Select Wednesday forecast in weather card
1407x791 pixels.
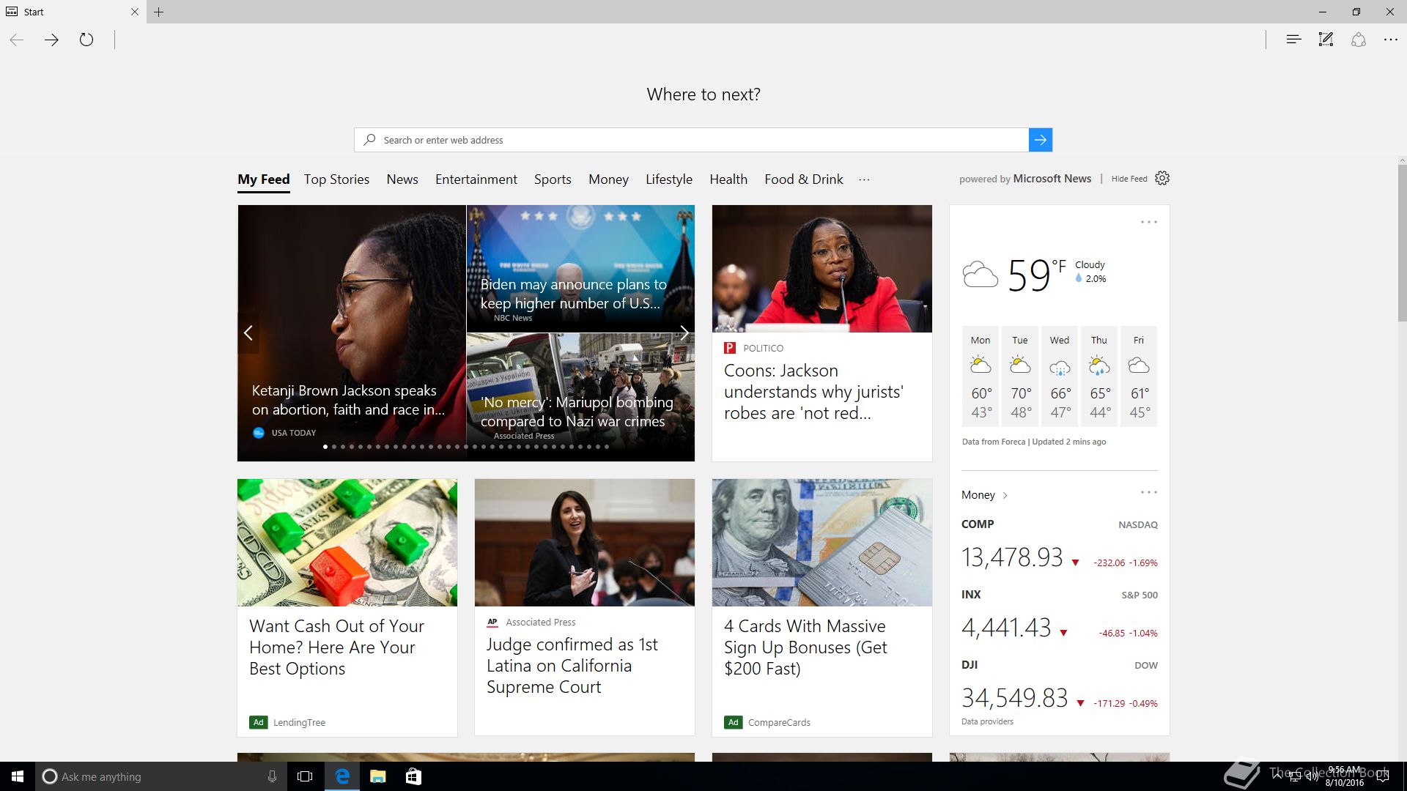pos(1060,376)
